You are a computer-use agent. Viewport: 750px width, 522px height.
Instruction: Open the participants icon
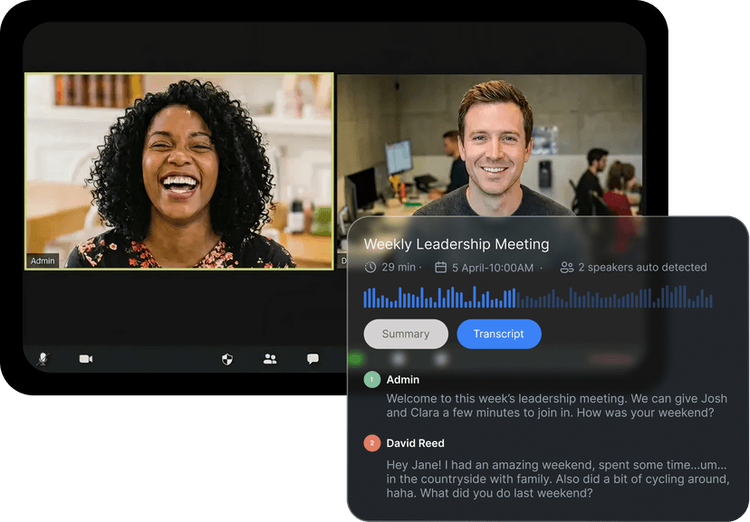tap(270, 358)
